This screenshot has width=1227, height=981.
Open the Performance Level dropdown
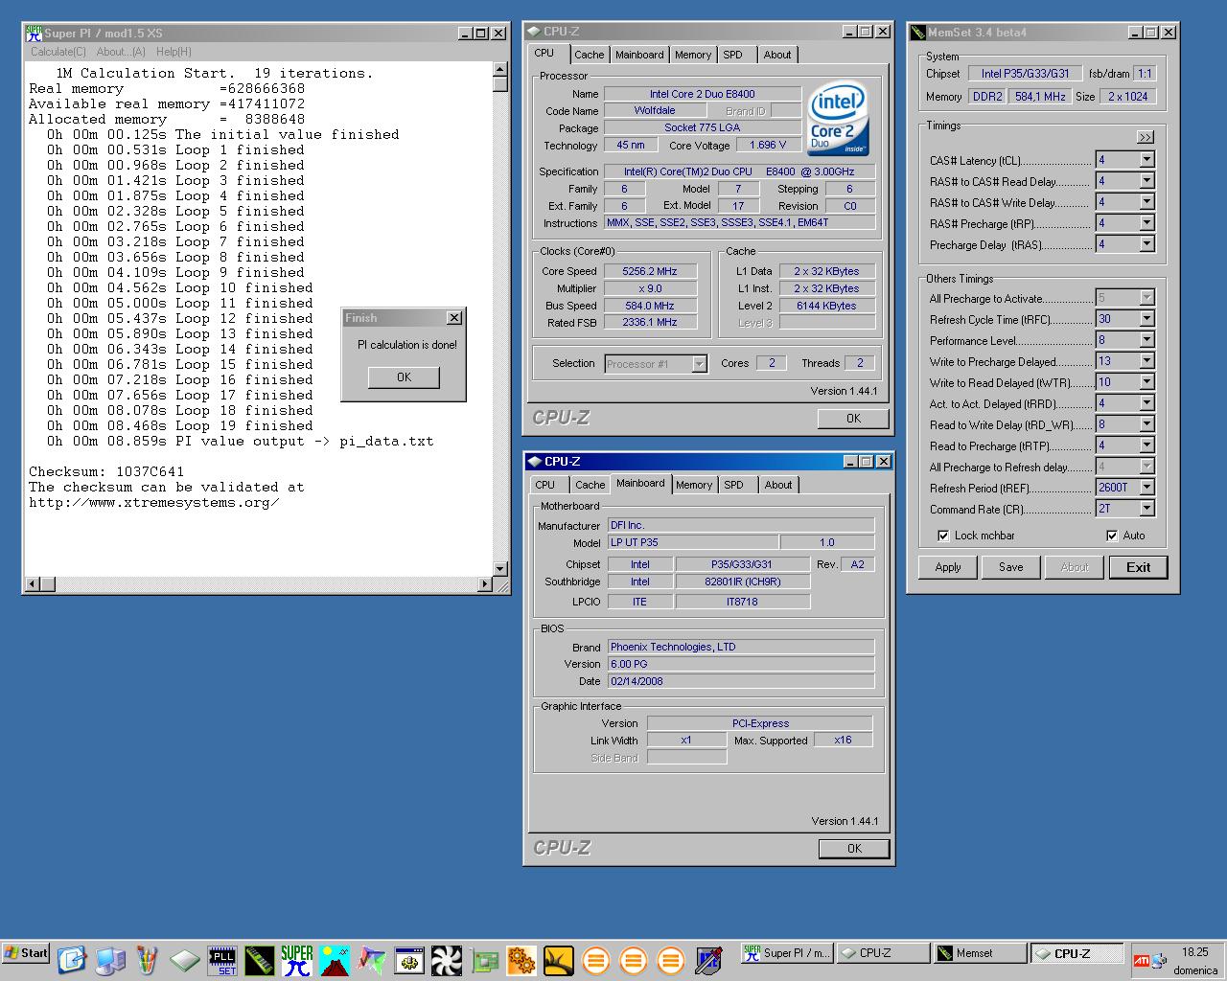click(1146, 340)
